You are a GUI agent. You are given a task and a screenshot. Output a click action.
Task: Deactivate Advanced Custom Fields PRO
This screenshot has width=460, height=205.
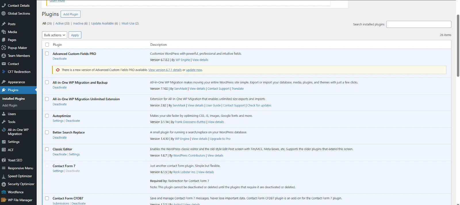(x=60, y=59)
